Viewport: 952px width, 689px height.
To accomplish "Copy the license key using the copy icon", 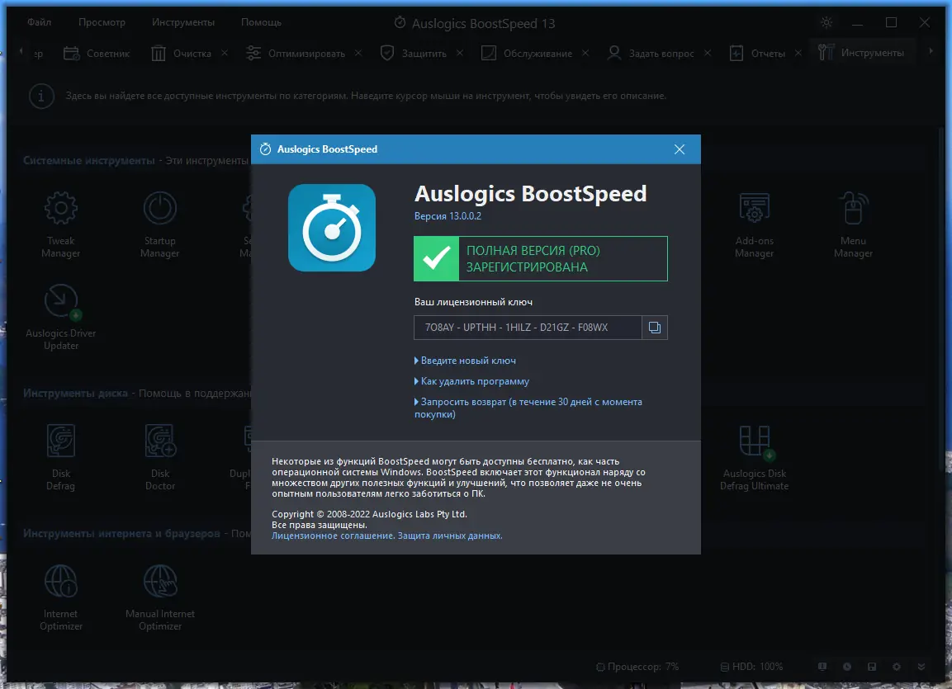I will (x=655, y=328).
